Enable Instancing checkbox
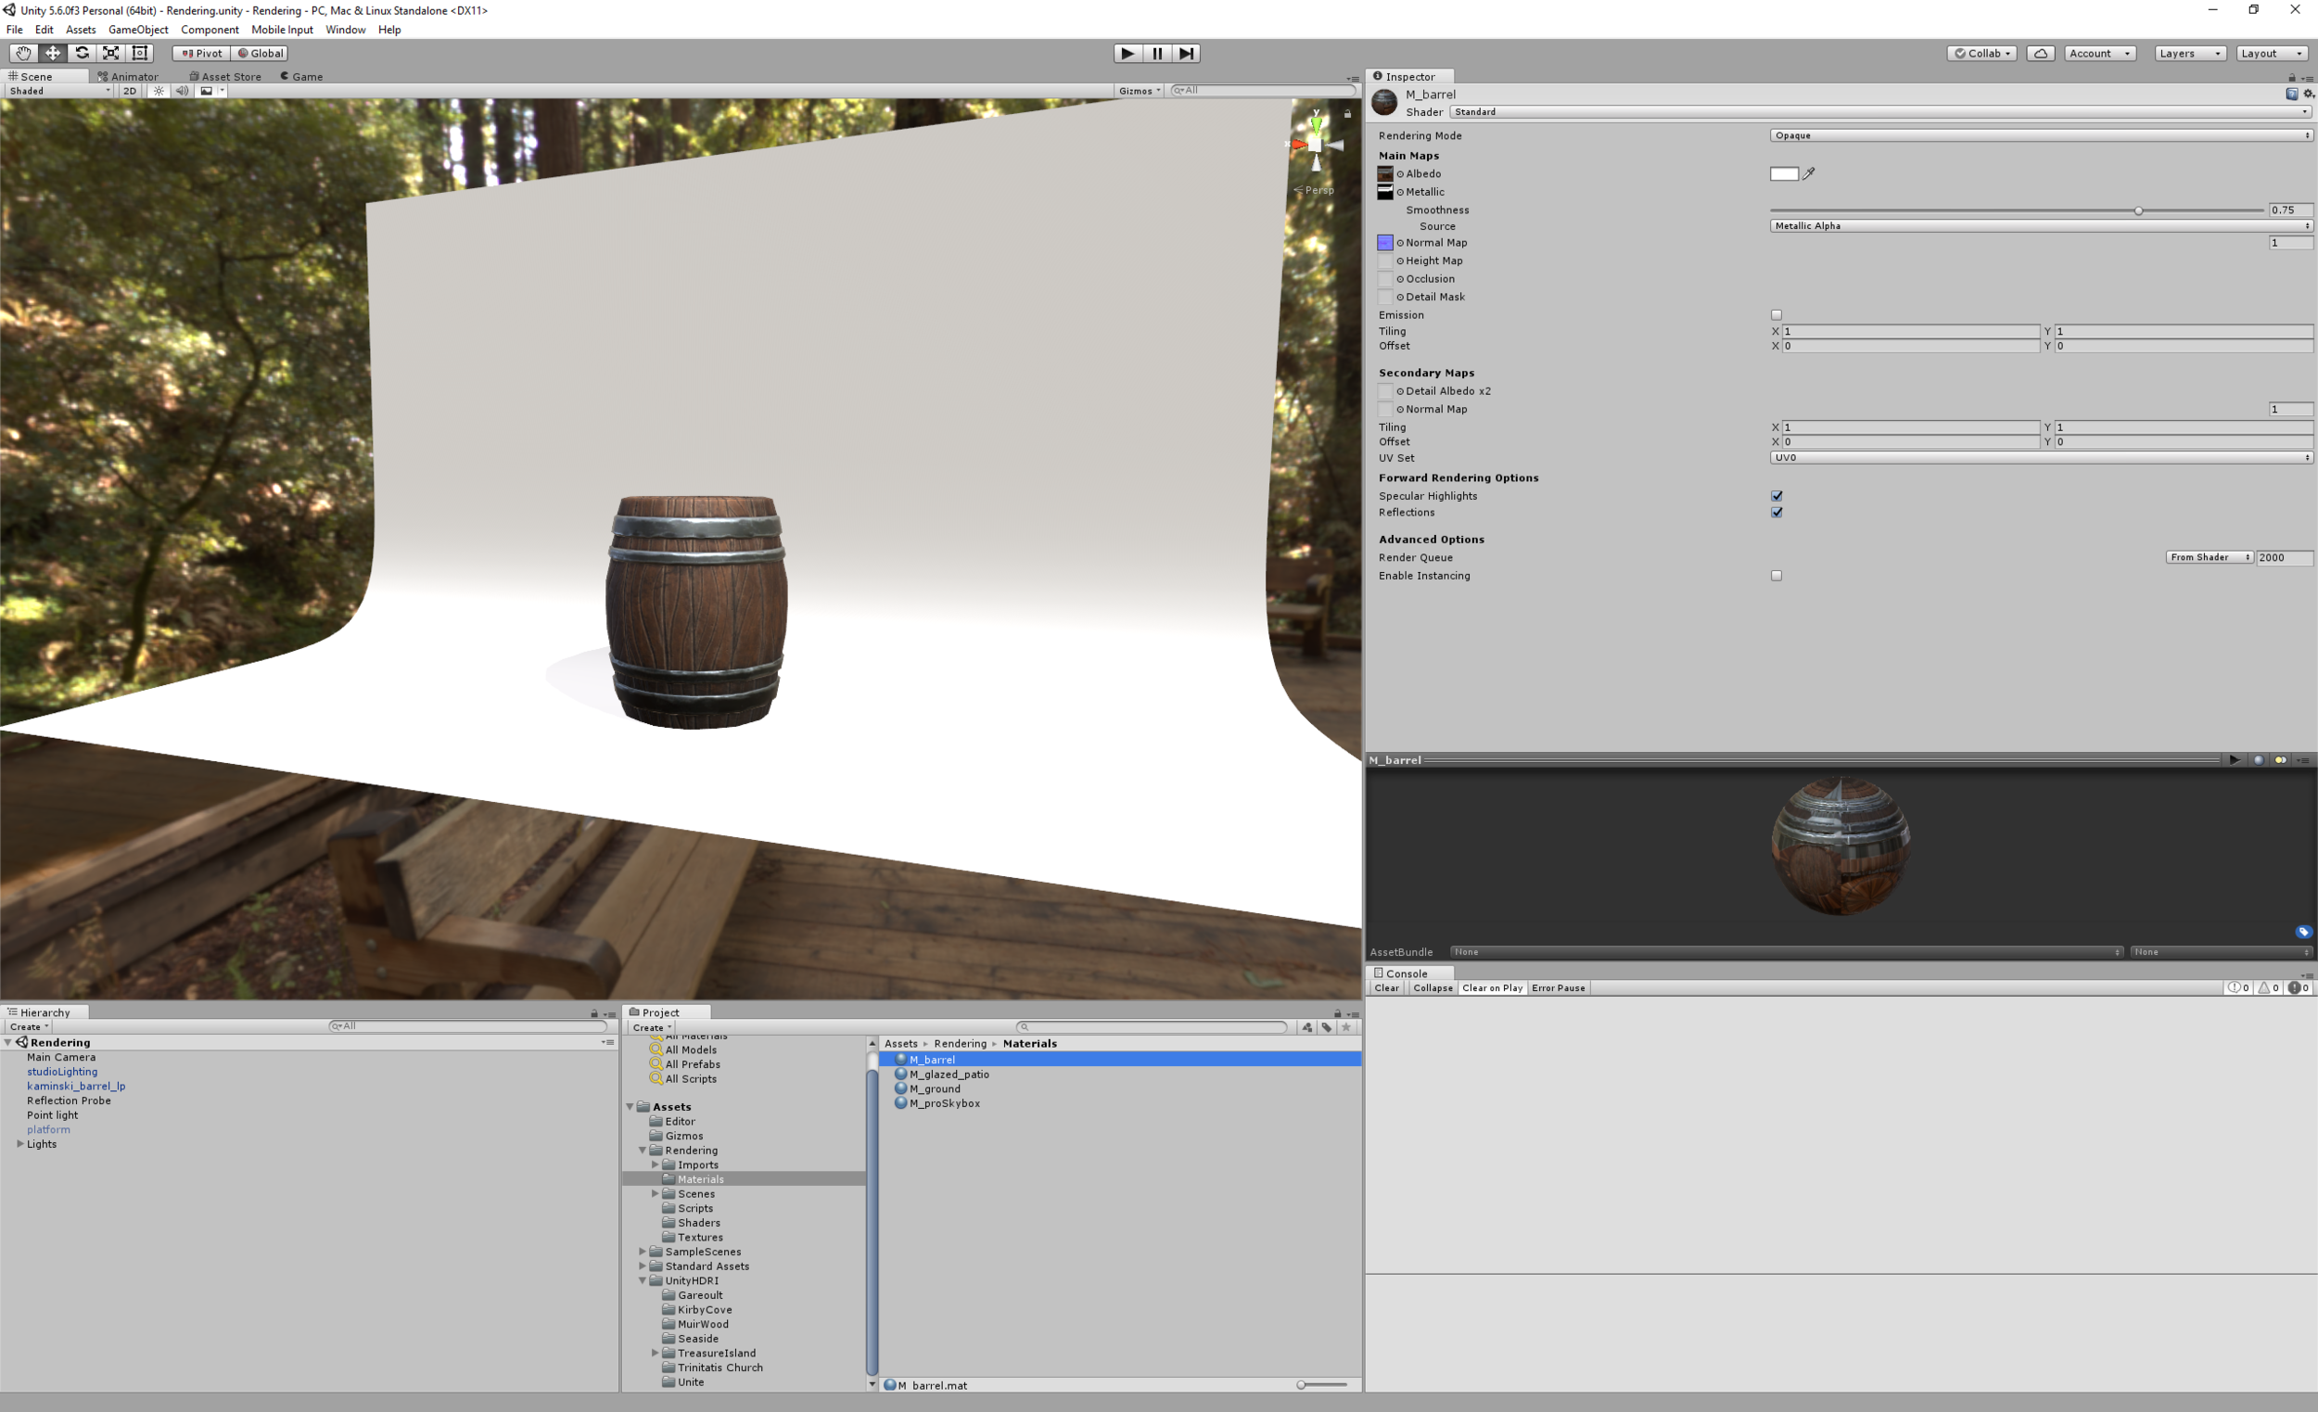 [x=1777, y=576]
